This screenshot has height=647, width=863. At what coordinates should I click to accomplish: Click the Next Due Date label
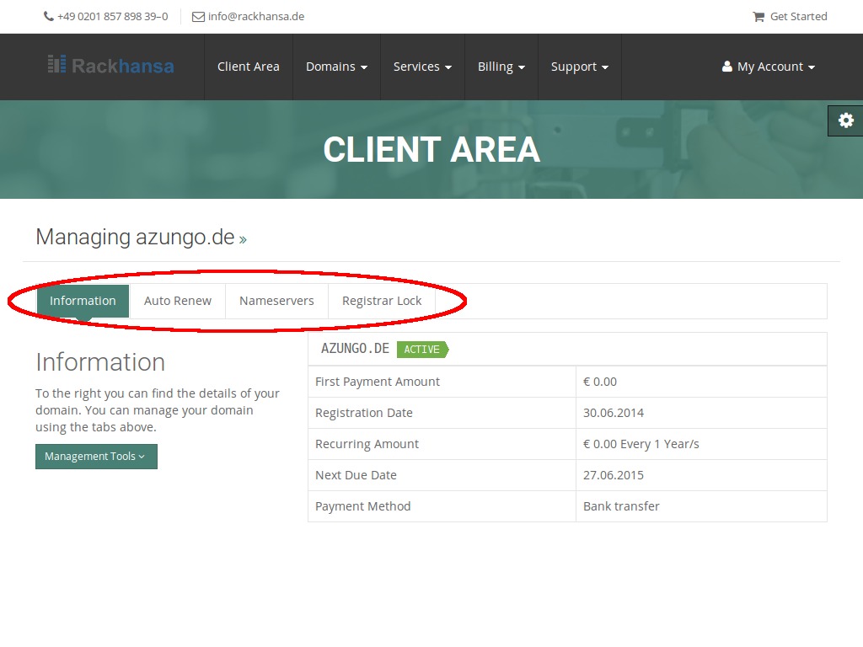pos(356,475)
